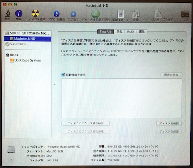The height and width of the screenshot is (168, 193).
Task: Click the 履歴を消去 button
Action: tap(171, 75)
